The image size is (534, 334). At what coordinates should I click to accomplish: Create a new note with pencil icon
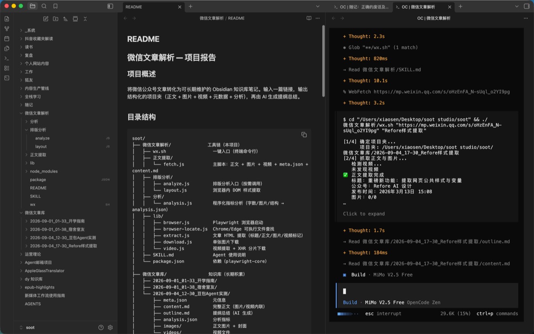click(45, 19)
